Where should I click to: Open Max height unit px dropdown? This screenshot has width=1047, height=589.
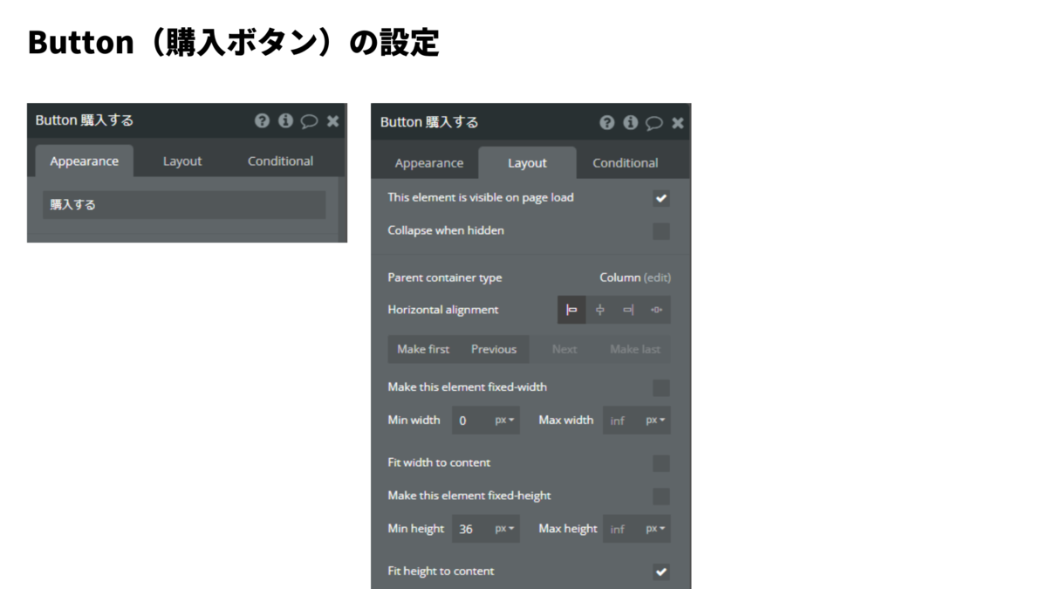point(656,529)
